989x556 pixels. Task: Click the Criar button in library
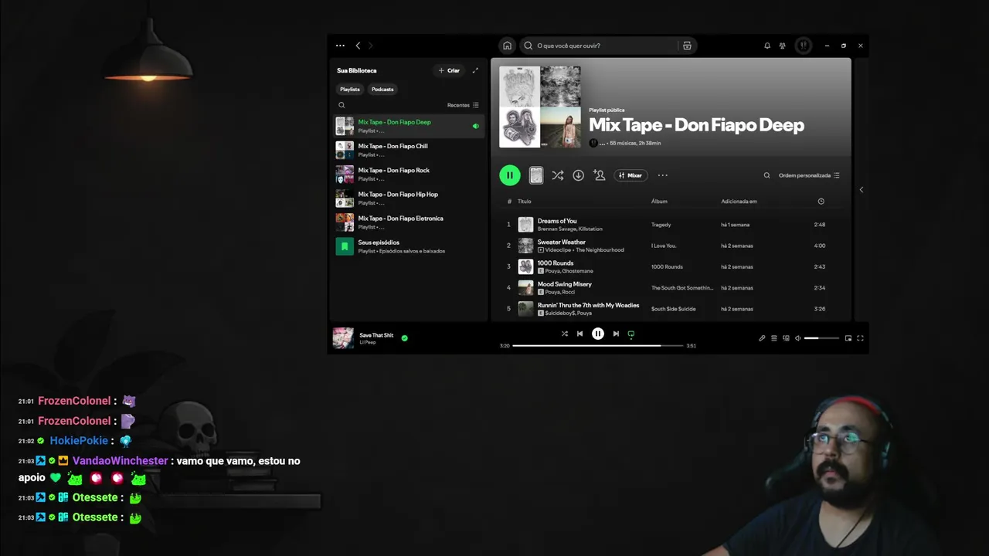(x=449, y=70)
